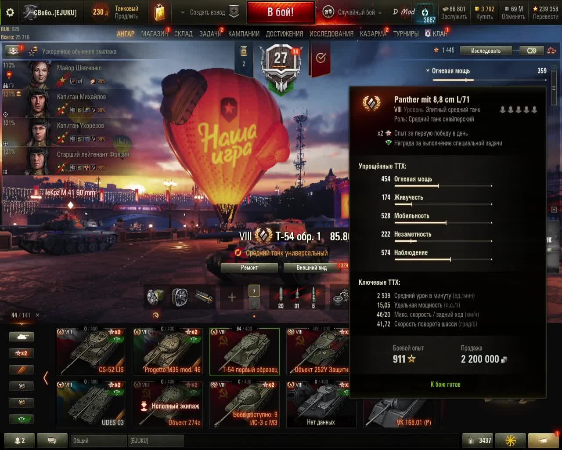Open the yellow gift bag store icon
Viewport: 562px width, 450px height.
tap(159, 12)
